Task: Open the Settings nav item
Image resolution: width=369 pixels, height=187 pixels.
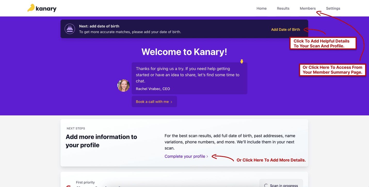Action: [333, 8]
